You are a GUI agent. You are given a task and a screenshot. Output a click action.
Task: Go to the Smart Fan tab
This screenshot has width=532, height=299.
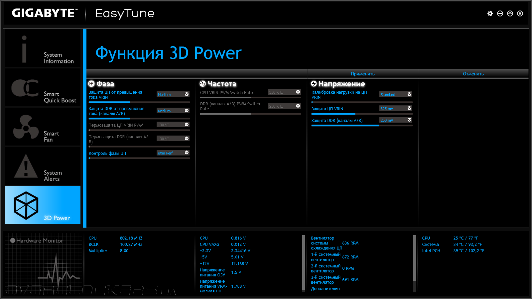[43, 127]
